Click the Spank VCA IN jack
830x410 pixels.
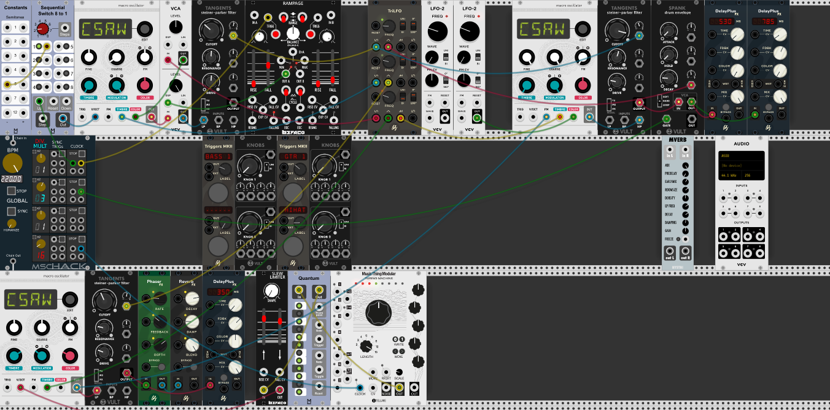tap(678, 102)
